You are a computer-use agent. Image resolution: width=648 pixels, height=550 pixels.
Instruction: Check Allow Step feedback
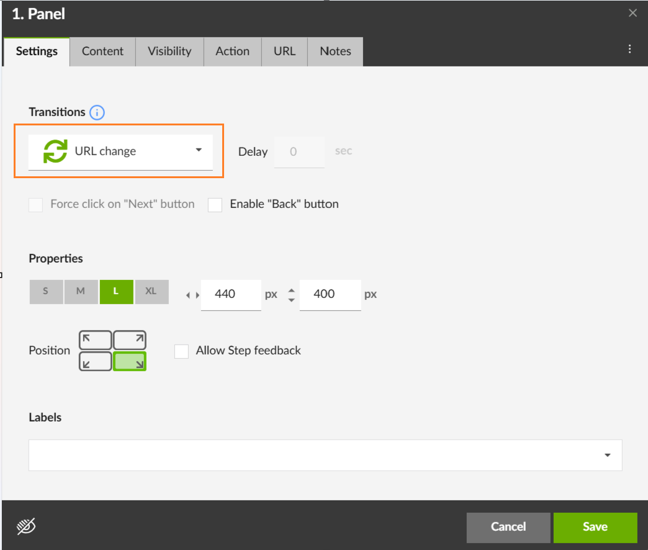click(181, 351)
